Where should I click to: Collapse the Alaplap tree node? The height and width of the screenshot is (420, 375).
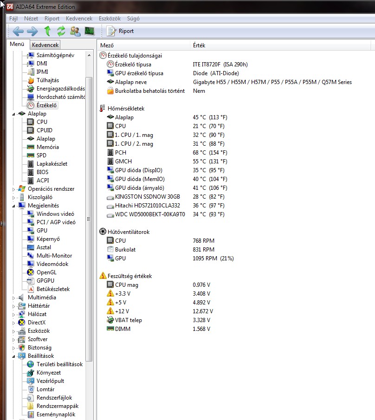tap(13, 114)
